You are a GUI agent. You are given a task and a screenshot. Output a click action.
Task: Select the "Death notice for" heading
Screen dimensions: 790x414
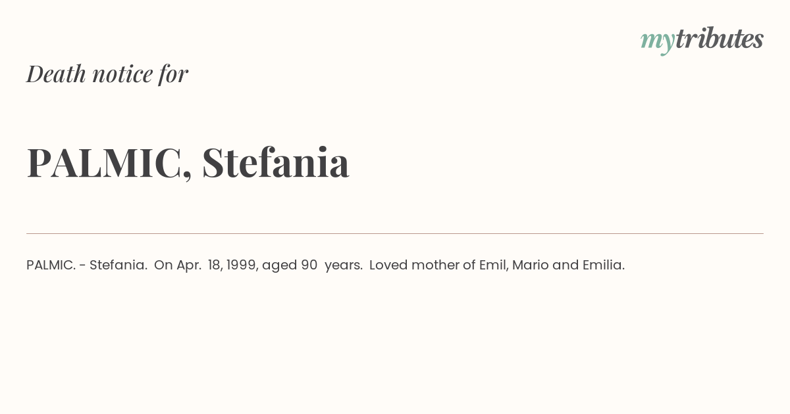point(107,74)
